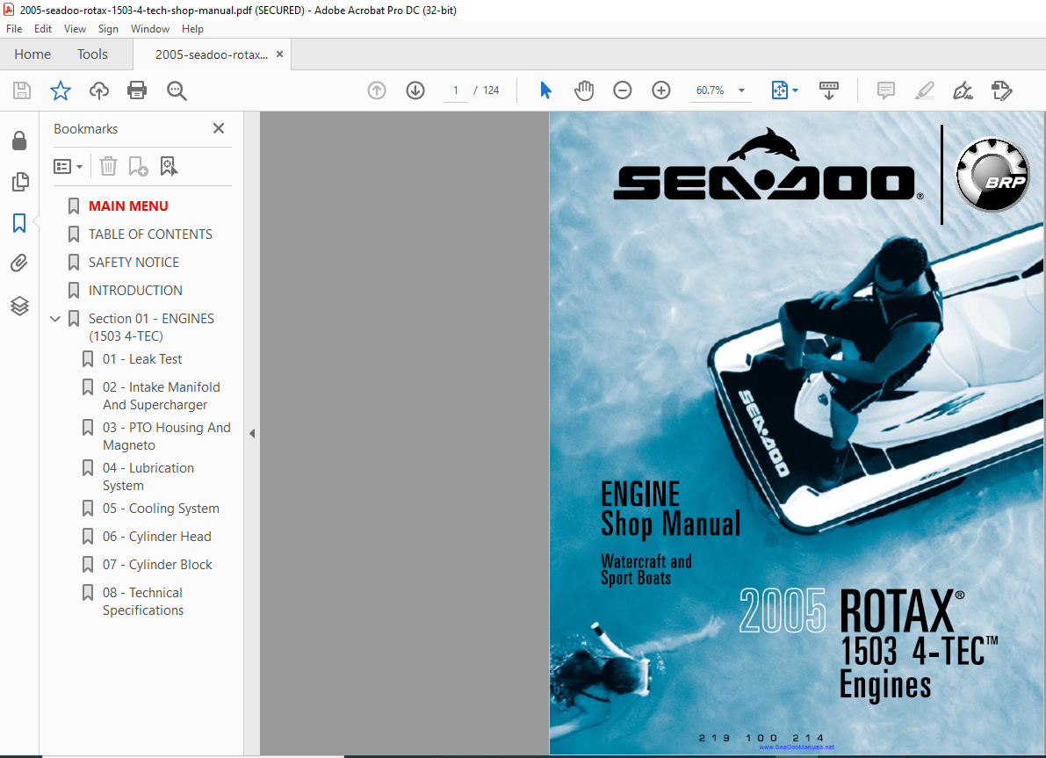Viewport: 1046px width, 758px height.
Task: Open the Help menu
Action: click(193, 29)
